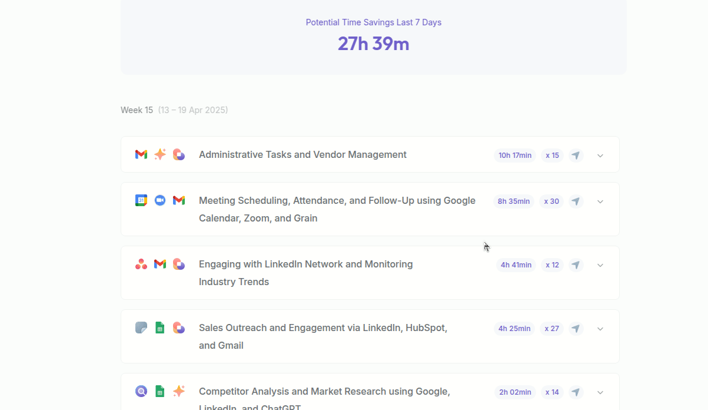
Task: Click the Gmail icon in Engaging with LinkedIn row
Action: click(x=160, y=264)
